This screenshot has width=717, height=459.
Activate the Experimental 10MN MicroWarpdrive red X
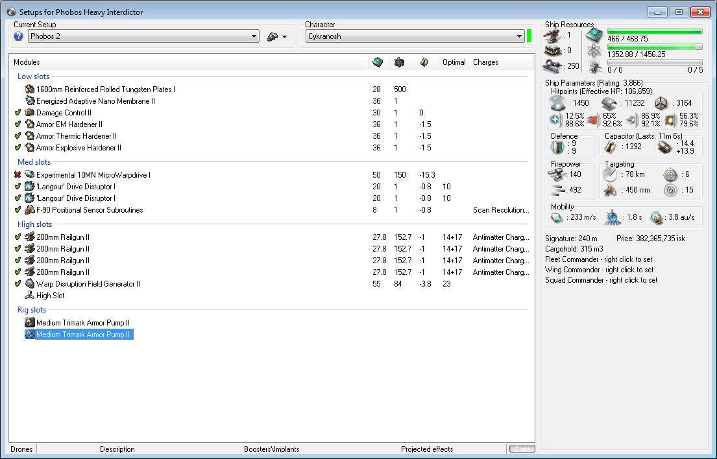pos(18,174)
